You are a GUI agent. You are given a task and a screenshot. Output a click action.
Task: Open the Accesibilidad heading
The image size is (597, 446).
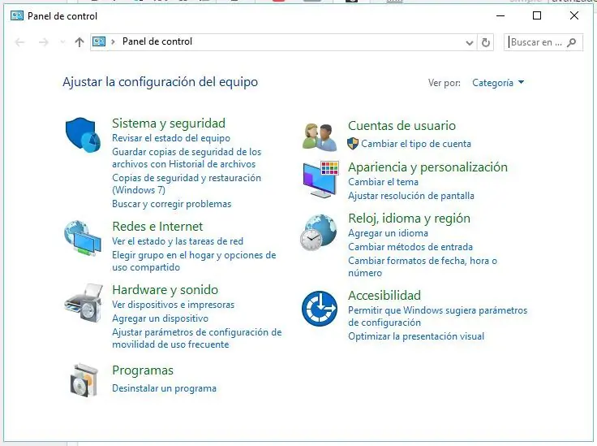pos(384,296)
